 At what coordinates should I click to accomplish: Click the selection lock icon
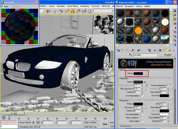34,122
